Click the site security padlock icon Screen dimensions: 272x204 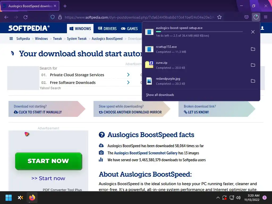60,17
